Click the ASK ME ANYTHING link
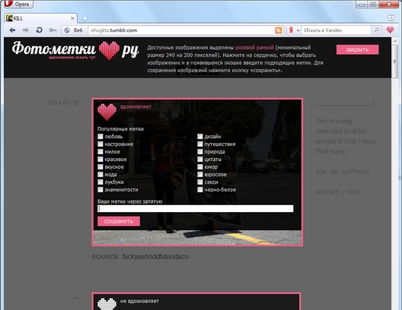 click(x=343, y=172)
